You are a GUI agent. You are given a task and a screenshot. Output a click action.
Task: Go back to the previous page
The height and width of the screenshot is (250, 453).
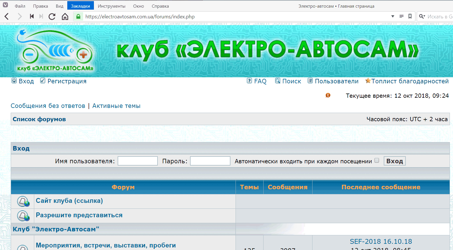(7, 17)
